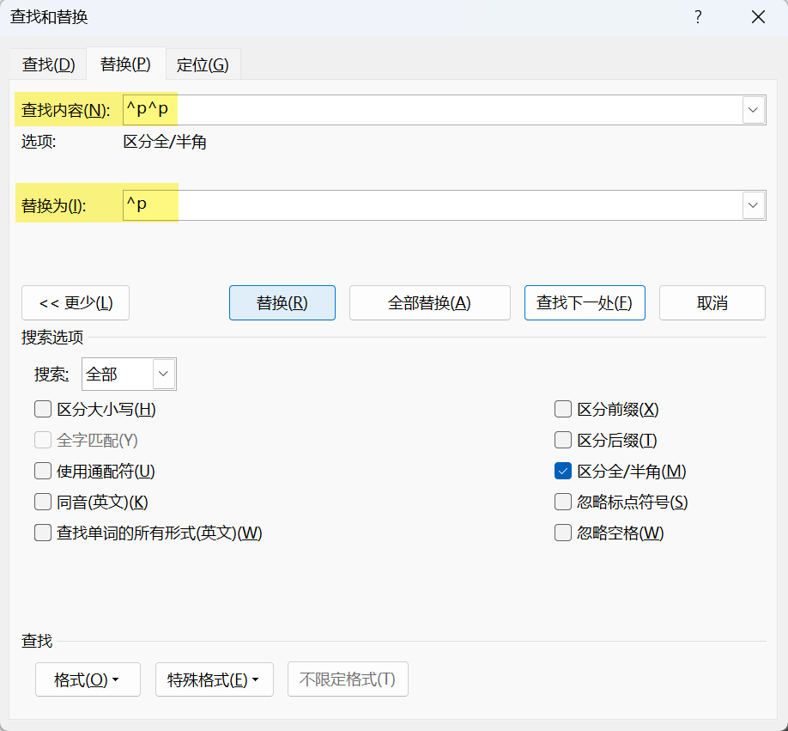The image size is (788, 731).
Task: Switch to the 查找(D) tab
Action: click(48, 64)
